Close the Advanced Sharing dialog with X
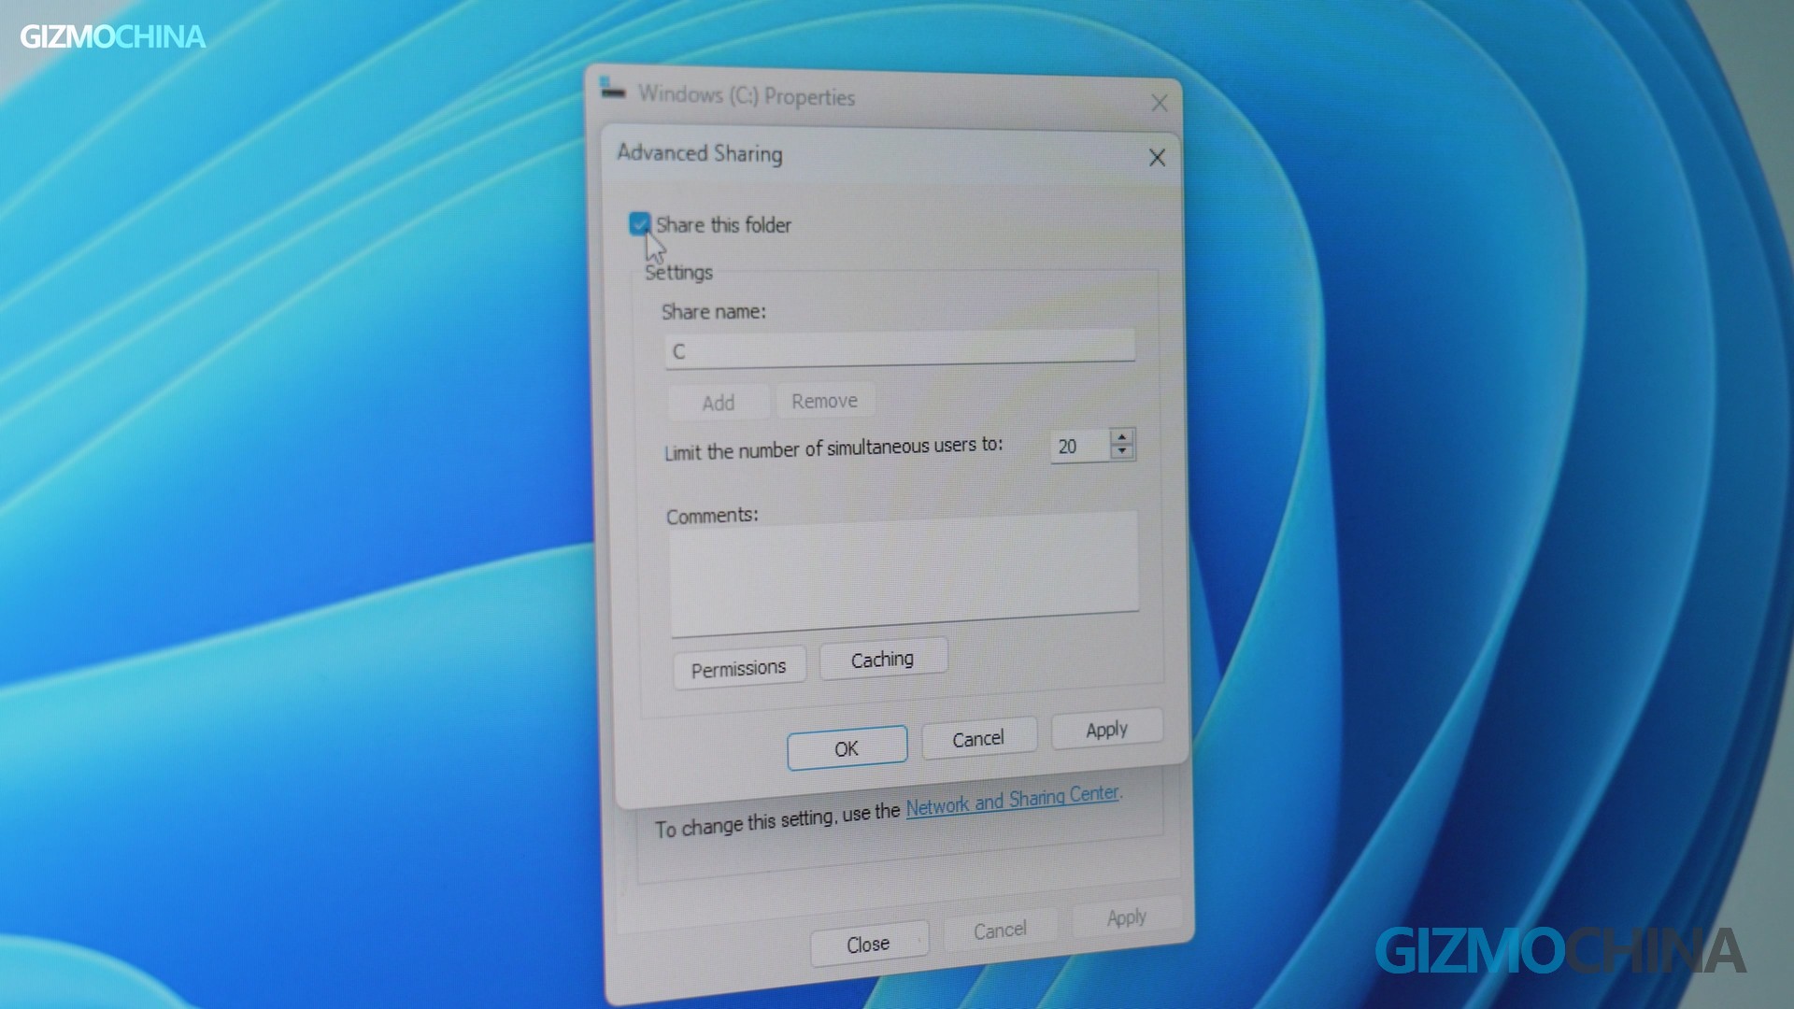 pyautogui.click(x=1157, y=158)
